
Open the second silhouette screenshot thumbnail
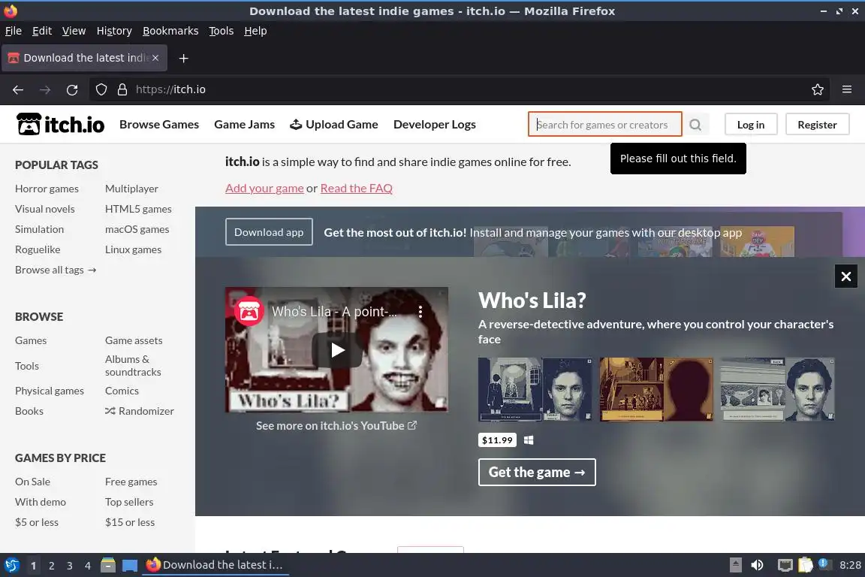(x=656, y=389)
